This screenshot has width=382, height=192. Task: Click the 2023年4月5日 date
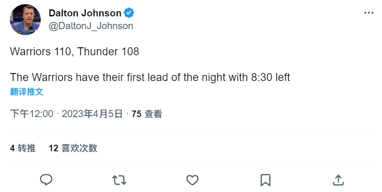pos(92,114)
